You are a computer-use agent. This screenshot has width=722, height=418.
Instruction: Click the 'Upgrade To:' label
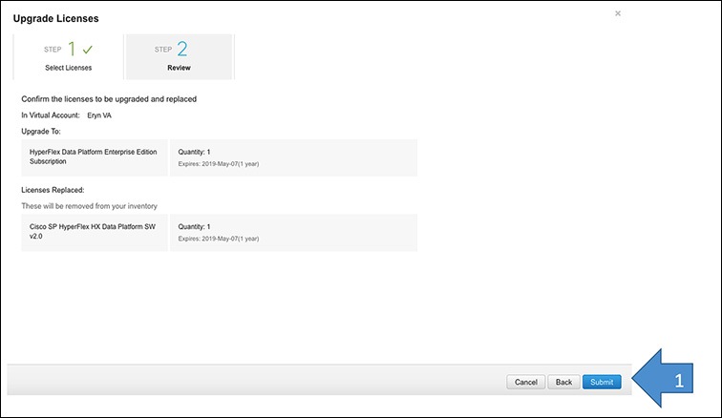point(41,131)
